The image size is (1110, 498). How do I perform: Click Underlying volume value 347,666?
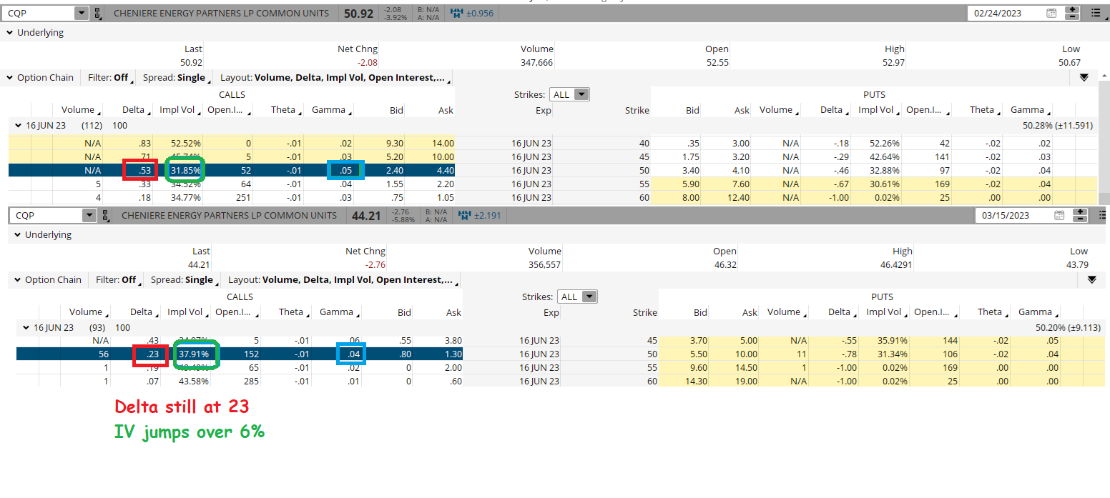[x=537, y=63]
